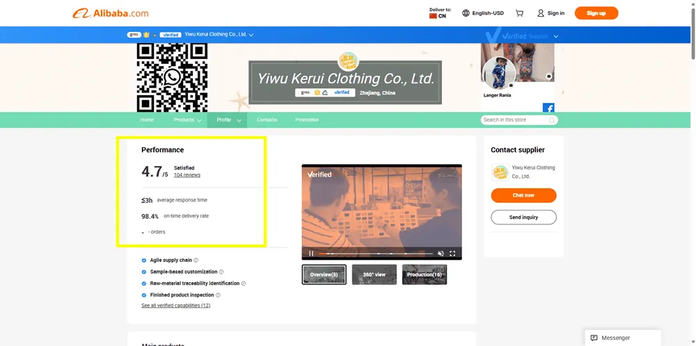
Task: Click the Send inquiry button
Action: pyautogui.click(x=523, y=217)
